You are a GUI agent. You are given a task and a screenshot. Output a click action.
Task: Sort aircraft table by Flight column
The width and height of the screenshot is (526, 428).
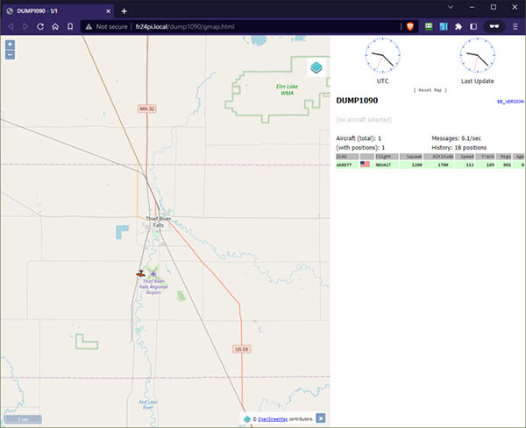383,156
